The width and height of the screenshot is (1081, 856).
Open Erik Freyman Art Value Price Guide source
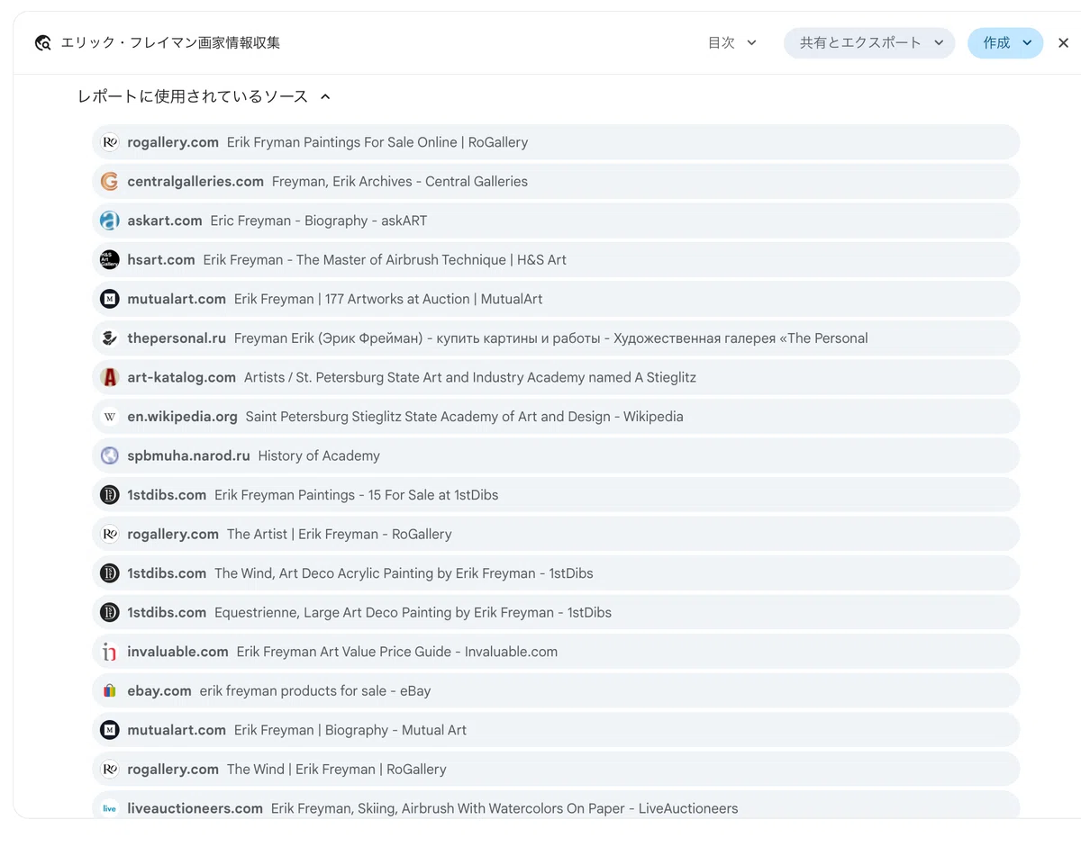pos(556,652)
